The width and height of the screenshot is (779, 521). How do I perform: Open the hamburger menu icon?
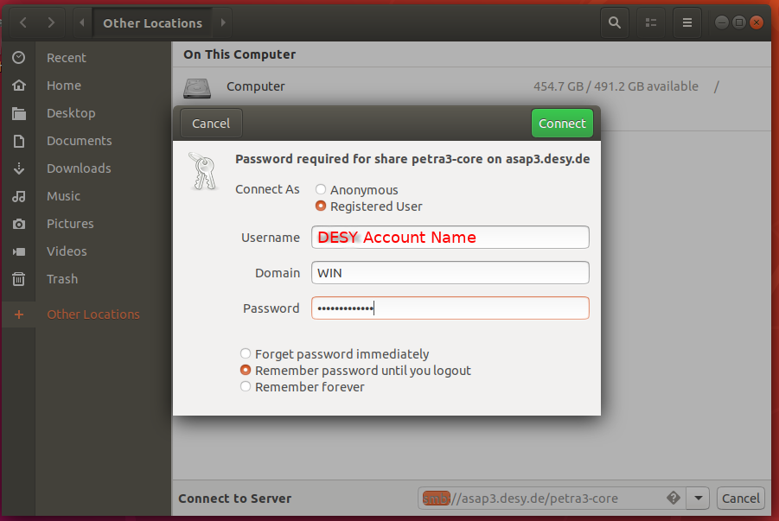686,22
